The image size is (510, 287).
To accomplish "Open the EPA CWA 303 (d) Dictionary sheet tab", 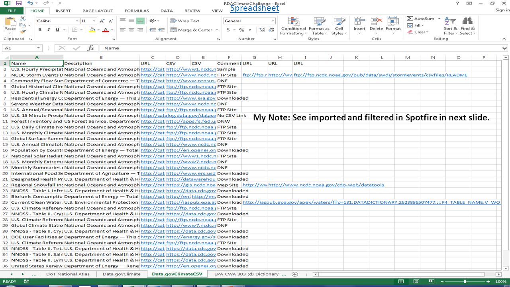I will coord(246,274).
